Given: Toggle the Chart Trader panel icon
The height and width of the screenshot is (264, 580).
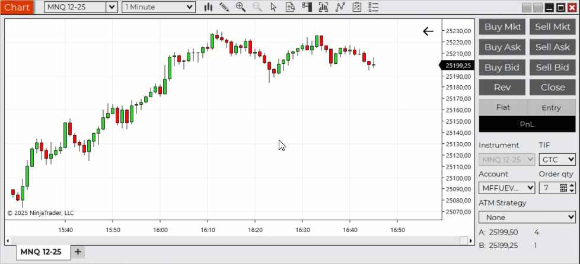Looking at the screenshot, I should point(307,7).
